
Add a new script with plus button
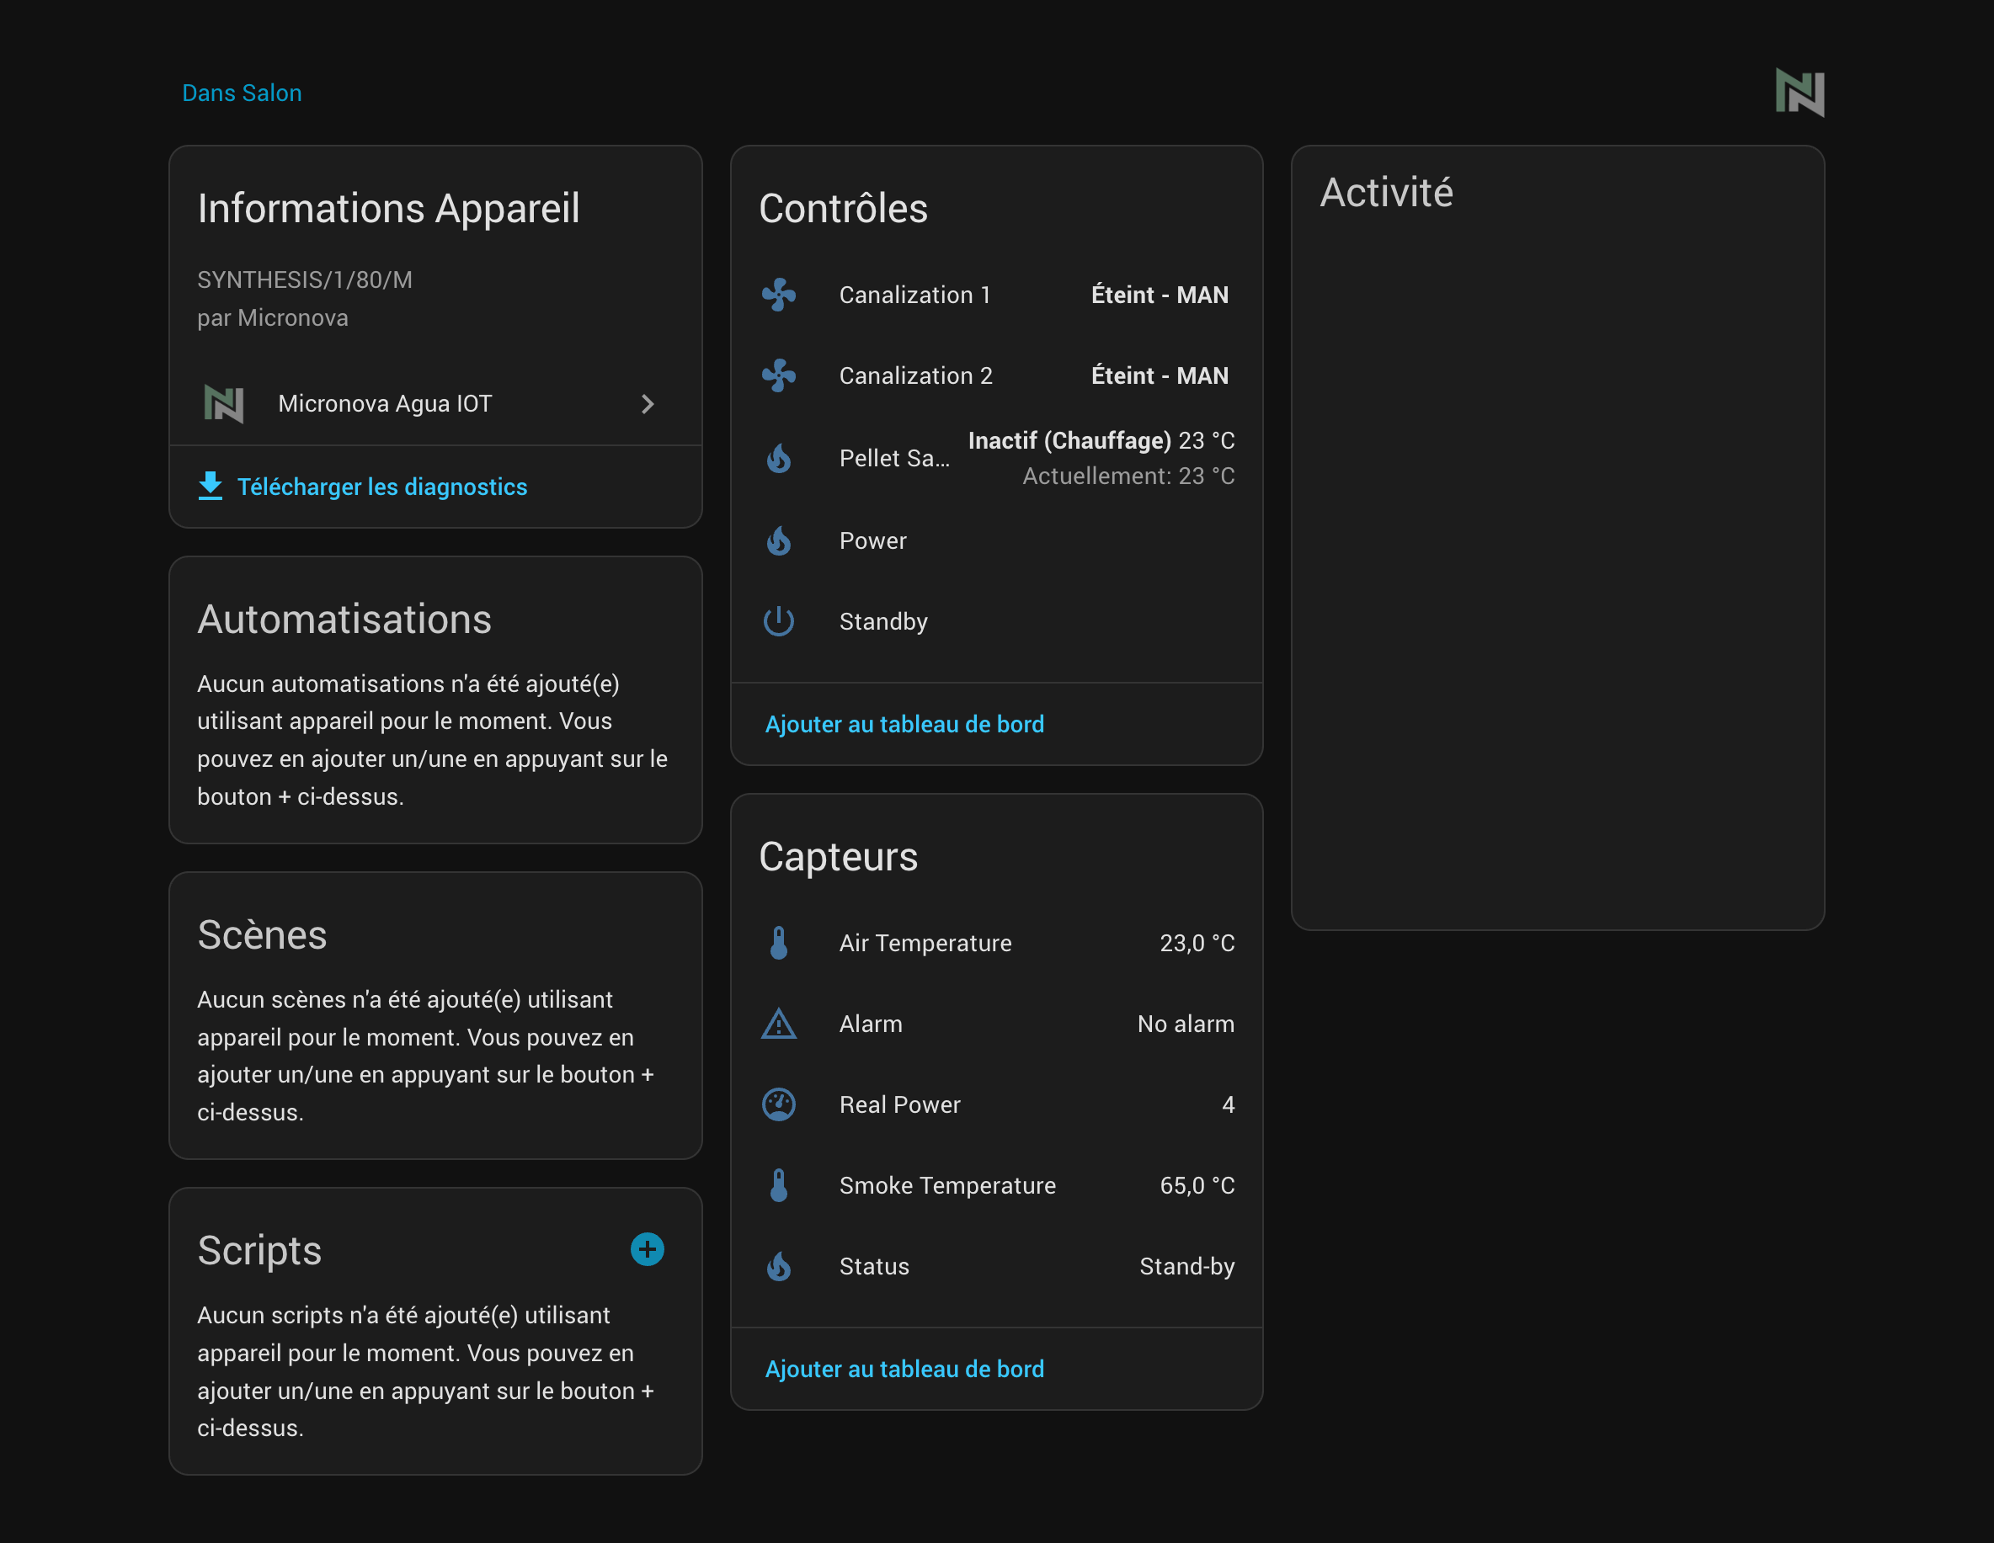pos(647,1249)
